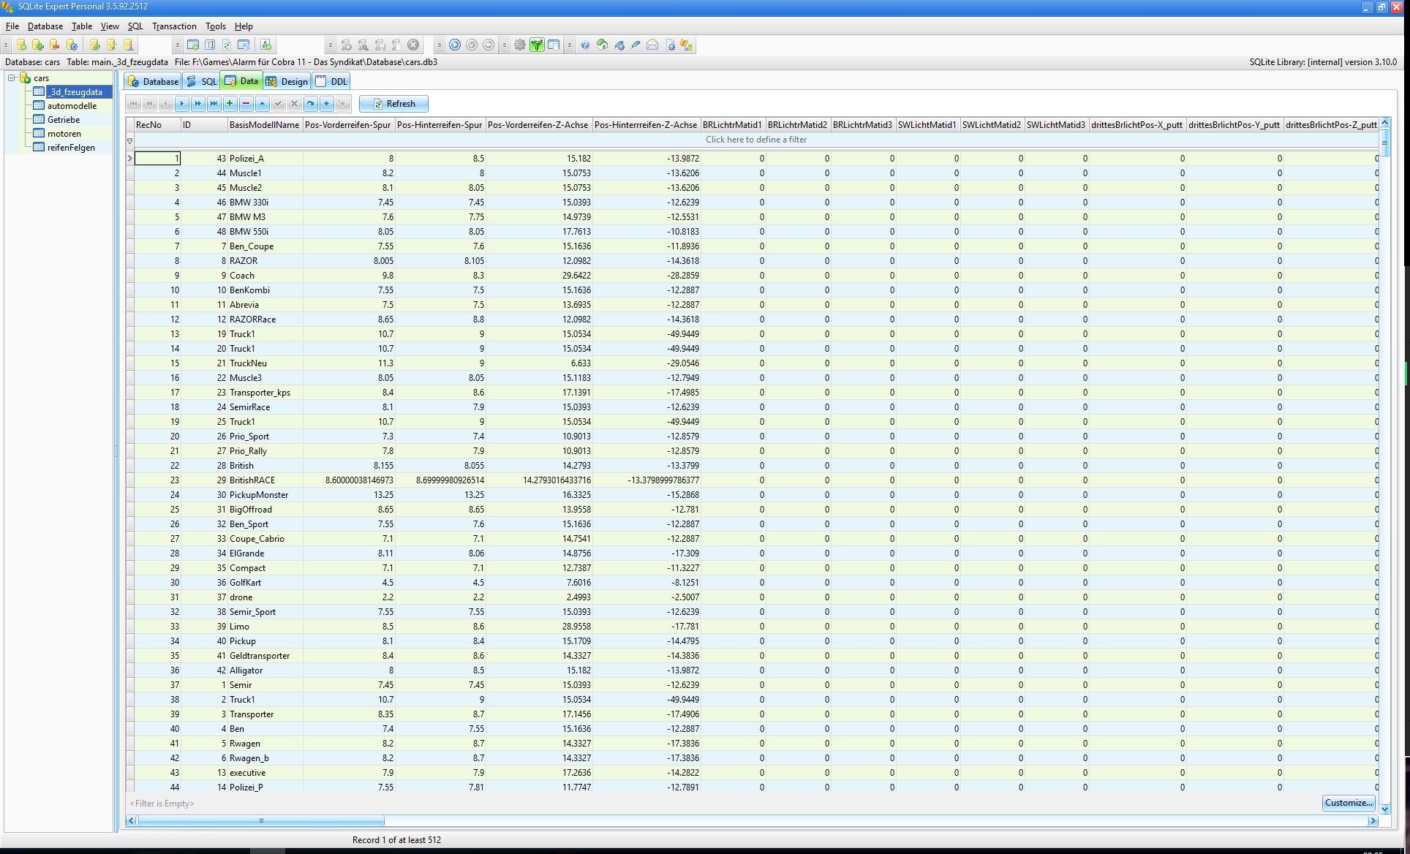Image resolution: width=1410 pixels, height=854 pixels.
Task: Switch to the DDL tab
Action: [x=331, y=81]
